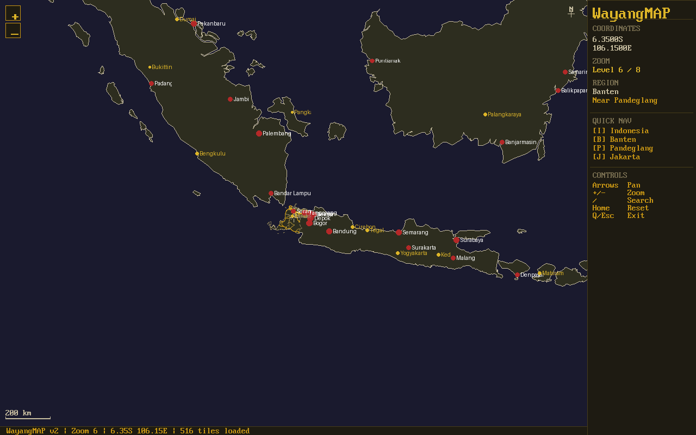Select the Banjarmasin marker on Kalimantan
Image resolution: width=696 pixels, height=435 pixels.
pos(502,142)
